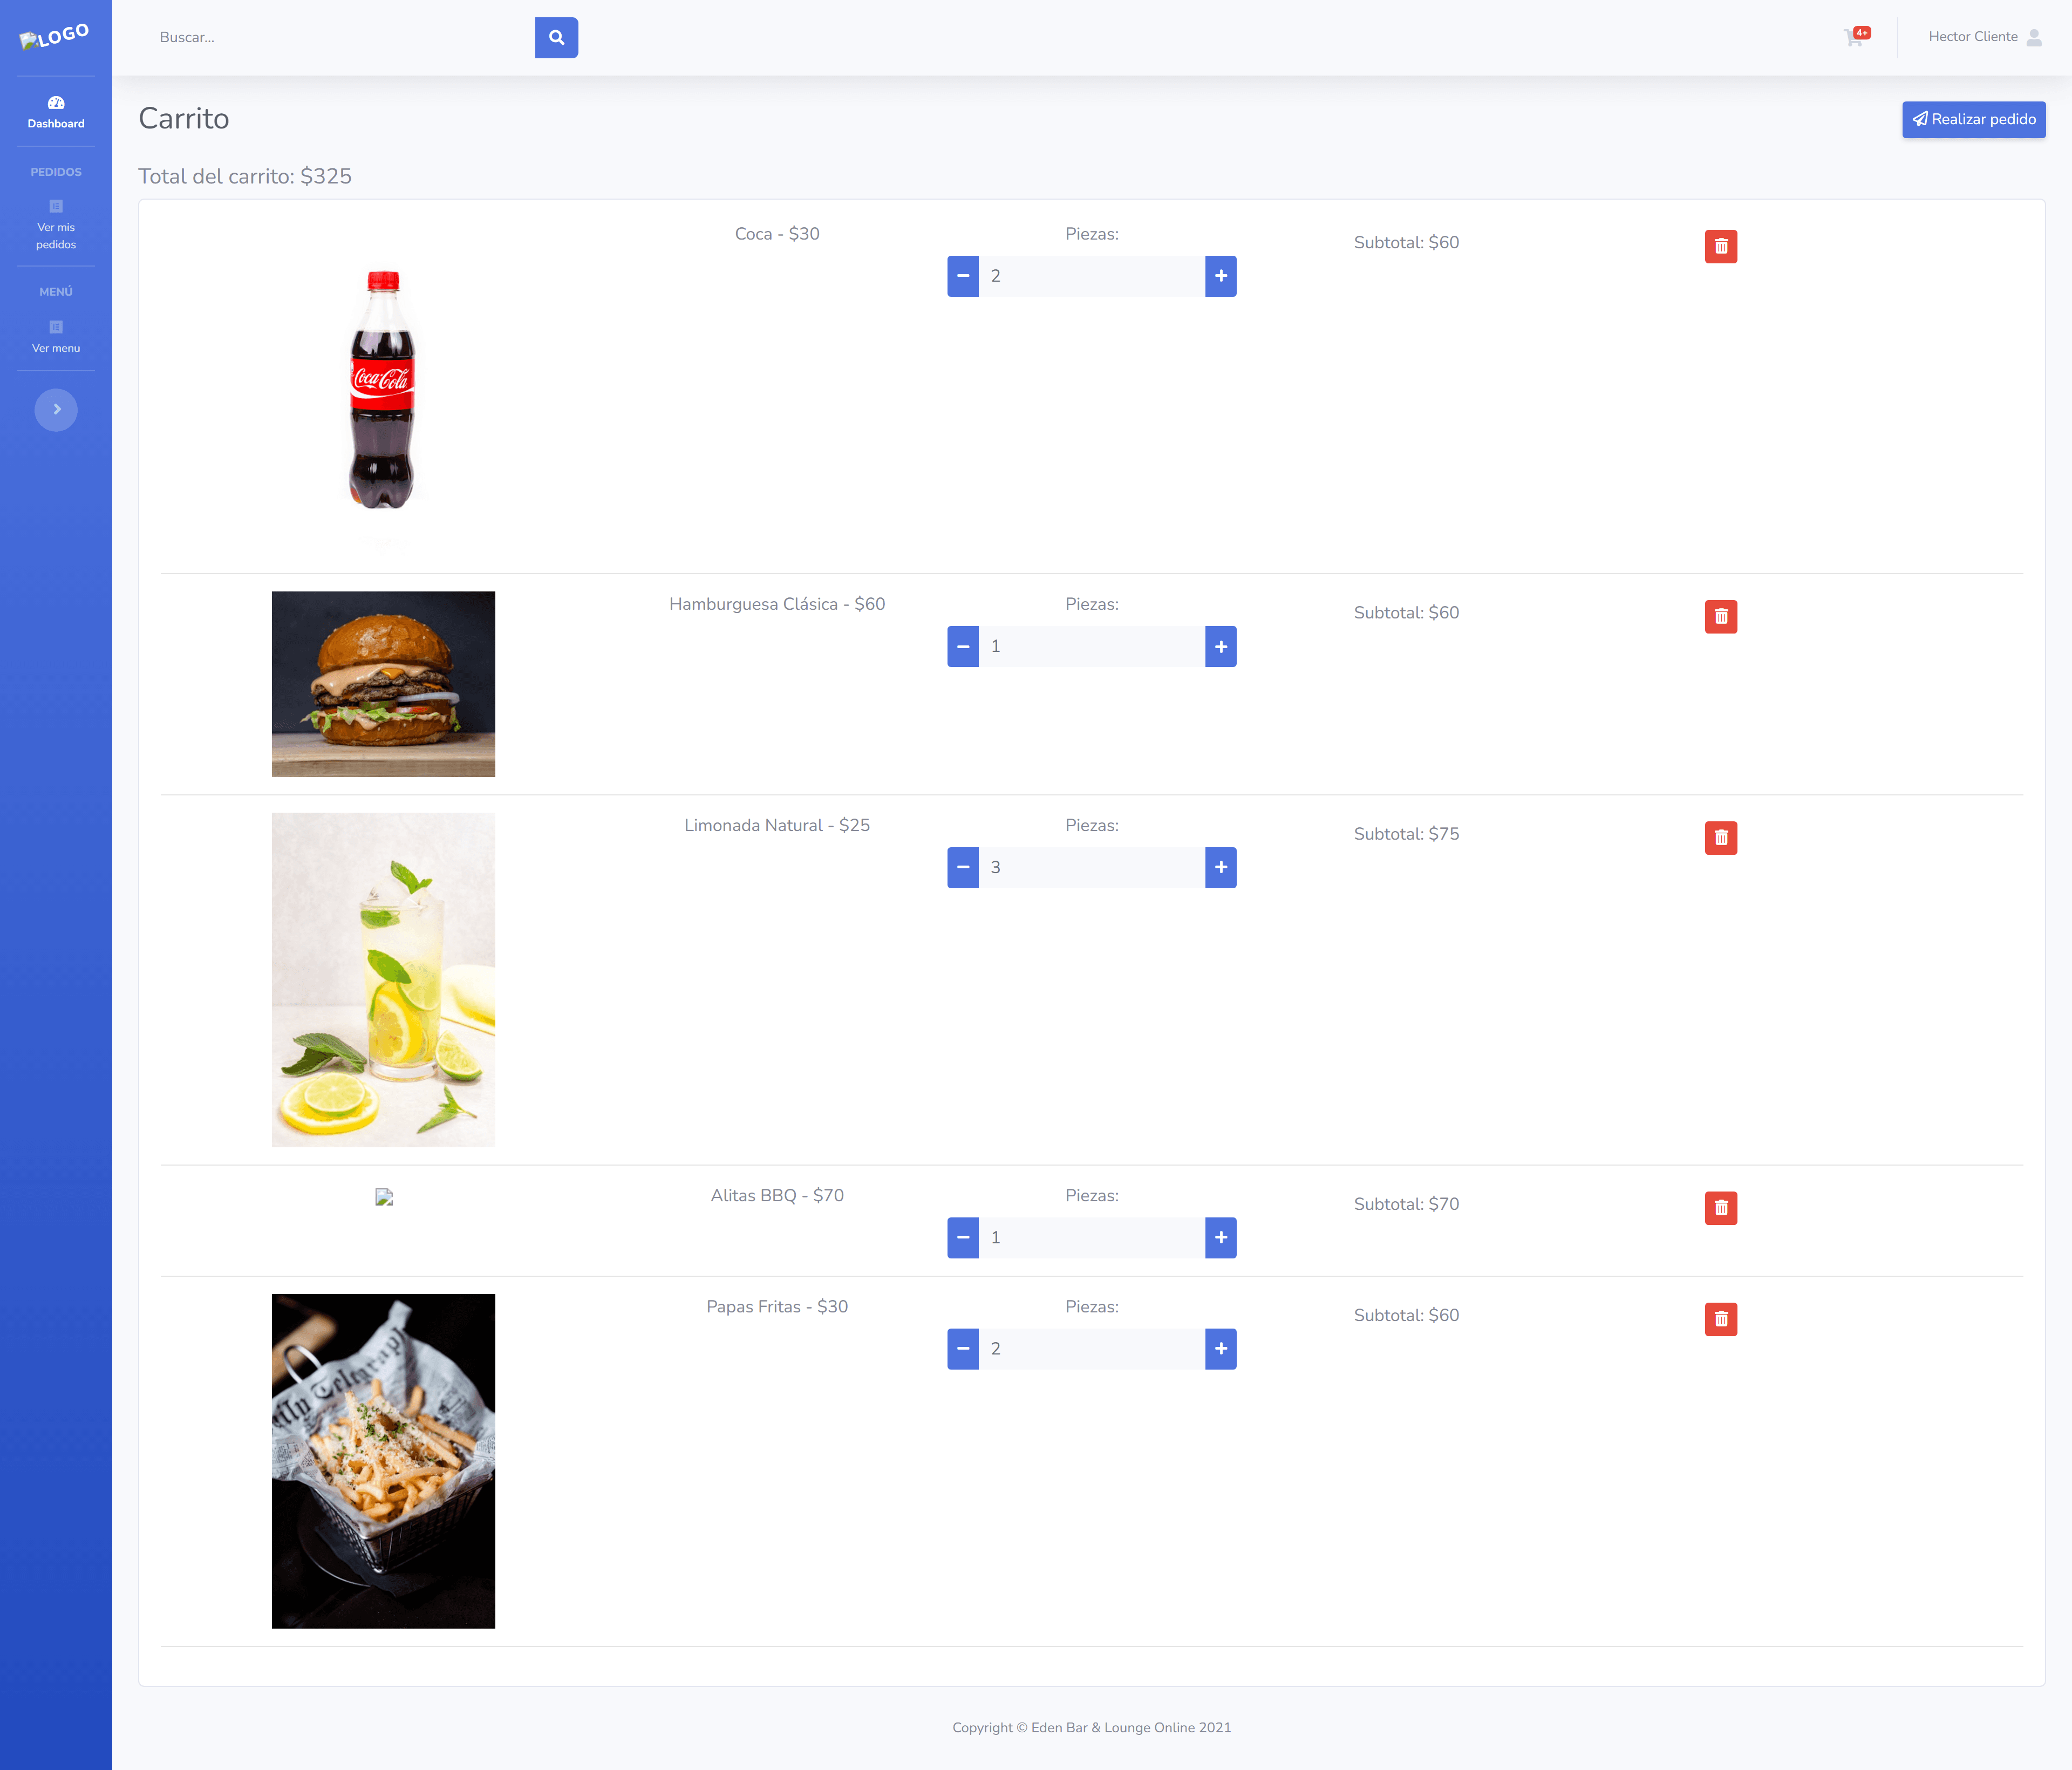Remove Limonada Natural with trash icon
The width and height of the screenshot is (2072, 1770).
coord(1720,838)
